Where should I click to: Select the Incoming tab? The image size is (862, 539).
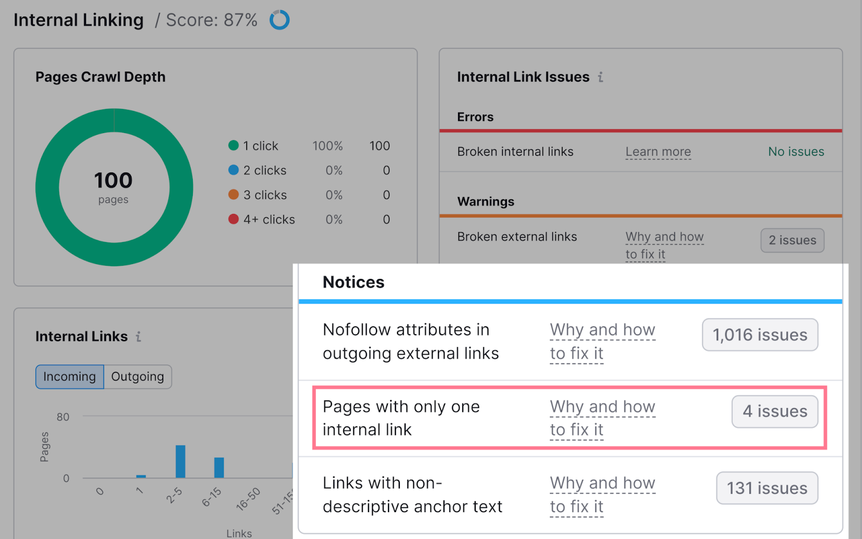point(69,376)
